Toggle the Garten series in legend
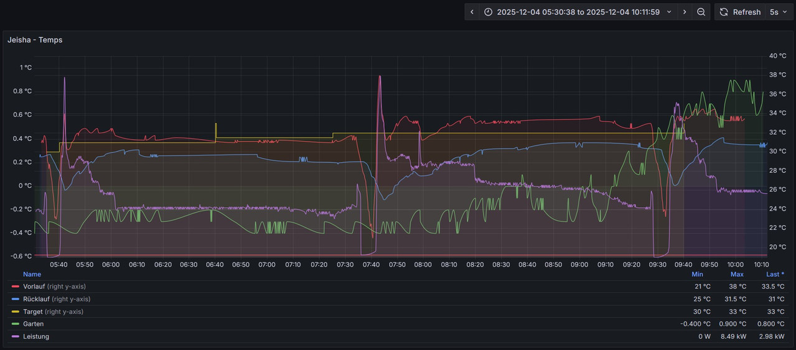Viewport: 796px width, 350px height. coord(33,324)
